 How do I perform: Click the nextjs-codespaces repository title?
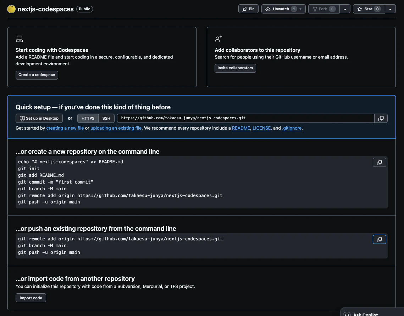coord(46,9)
